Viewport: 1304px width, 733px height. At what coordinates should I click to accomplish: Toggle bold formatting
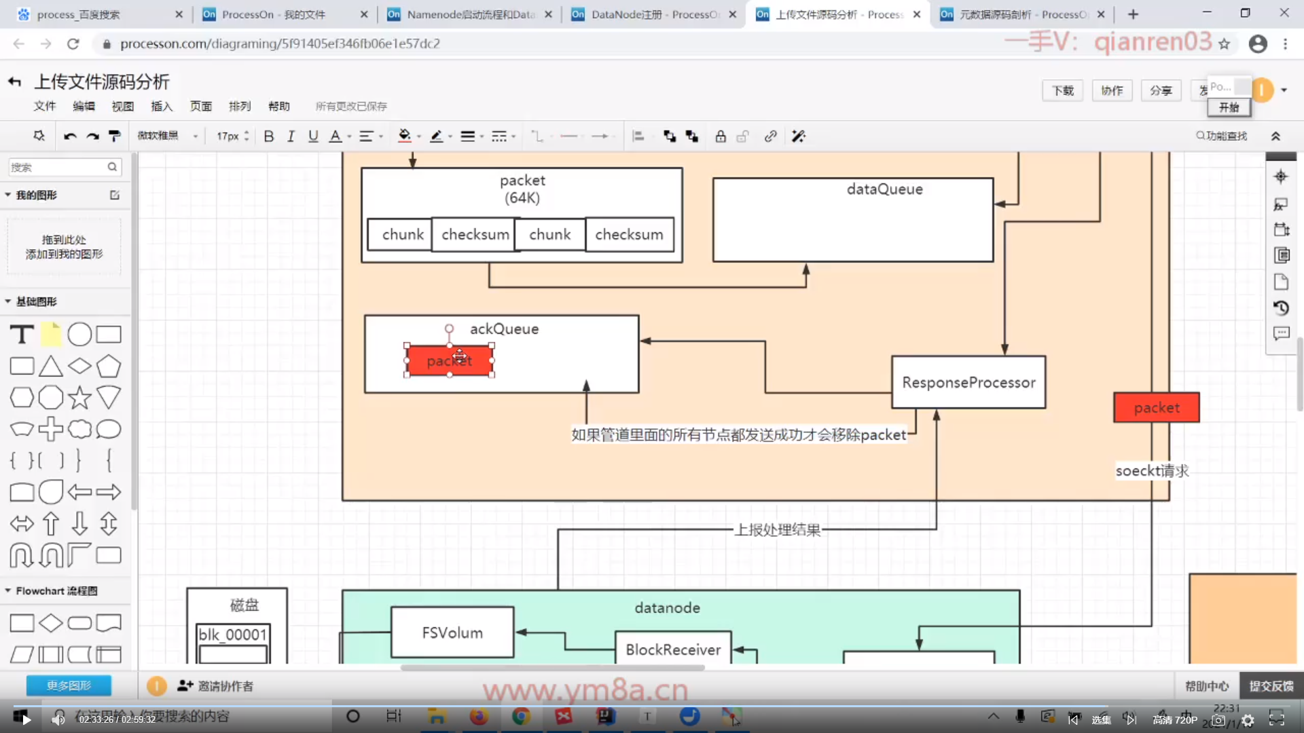pos(269,136)
